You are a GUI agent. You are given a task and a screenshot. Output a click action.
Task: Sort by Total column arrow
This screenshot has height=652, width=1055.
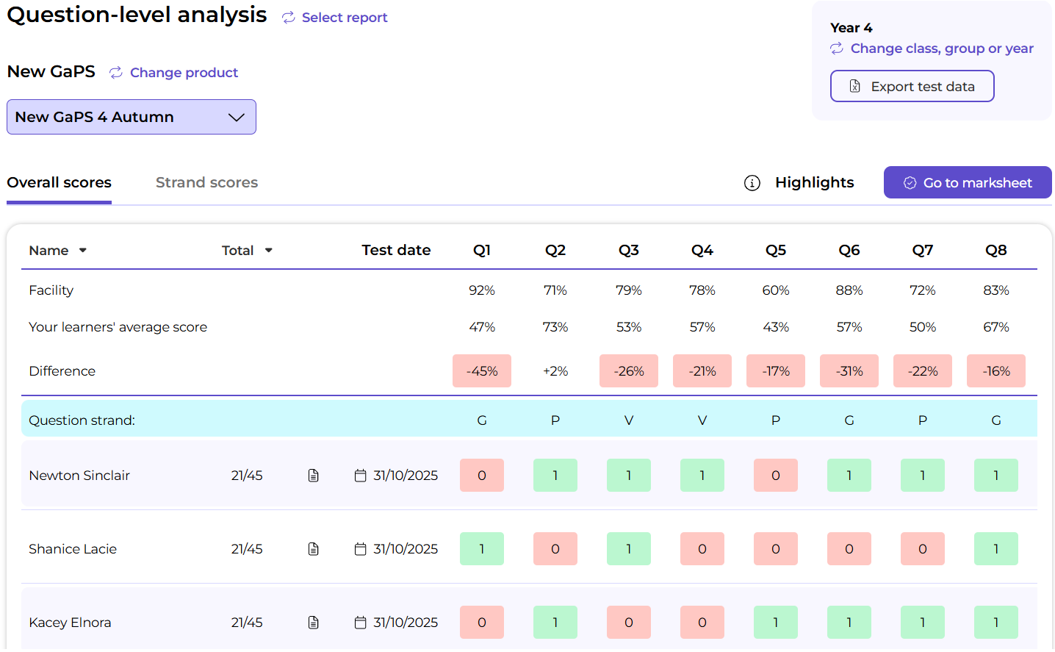coord(269,251)
